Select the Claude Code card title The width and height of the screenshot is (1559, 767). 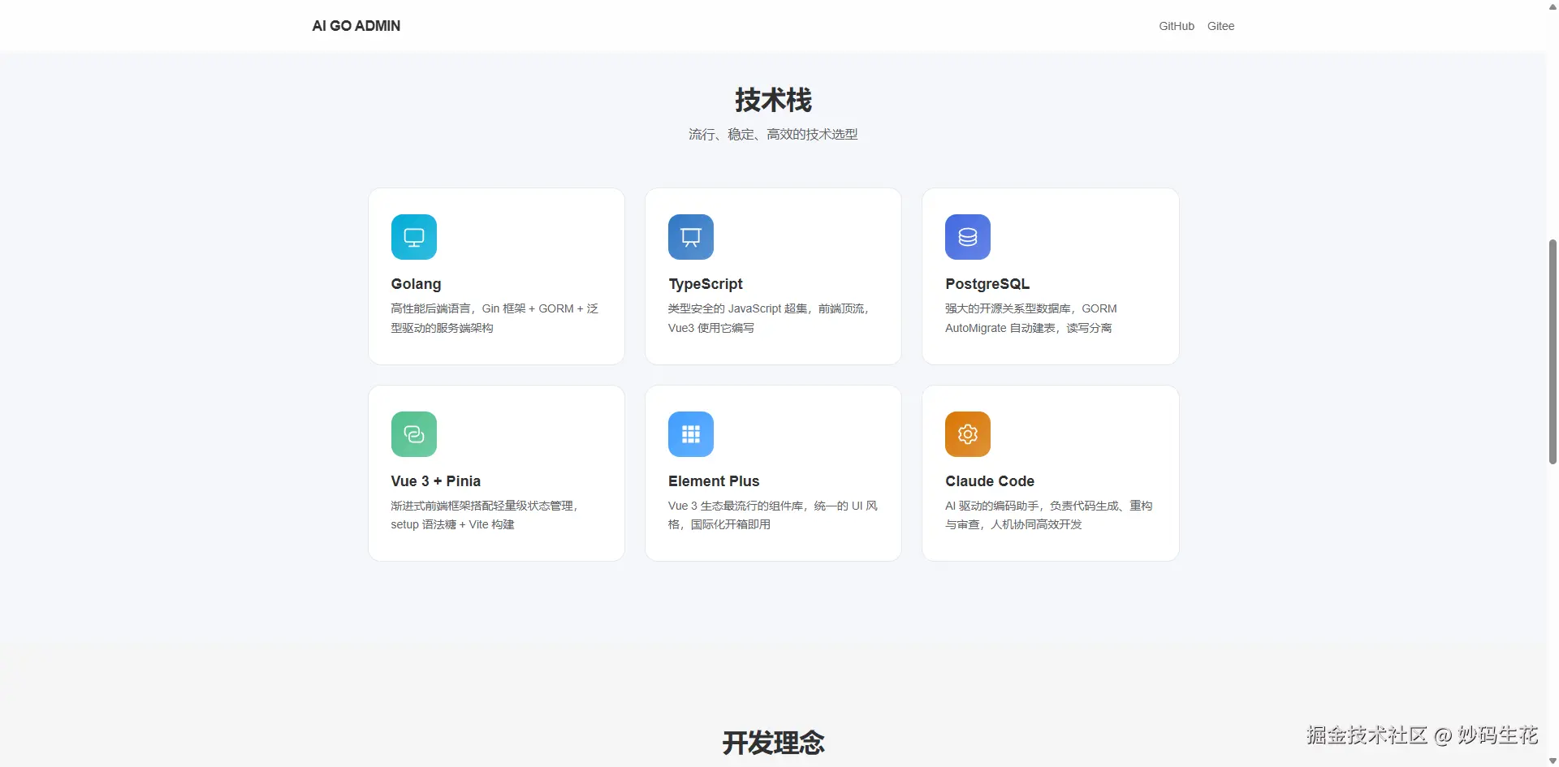990,481
